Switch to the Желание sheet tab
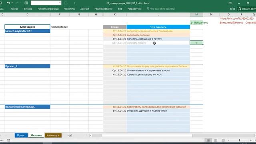The image size is (256, 144). [36, 135]
